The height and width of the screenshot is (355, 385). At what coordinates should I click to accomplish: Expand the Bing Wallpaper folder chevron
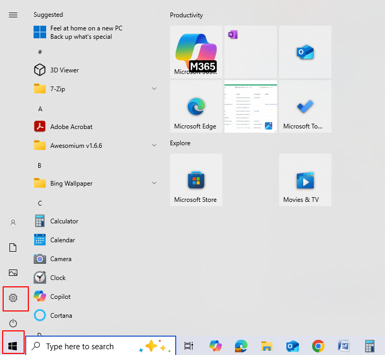(x=154, y=183)
